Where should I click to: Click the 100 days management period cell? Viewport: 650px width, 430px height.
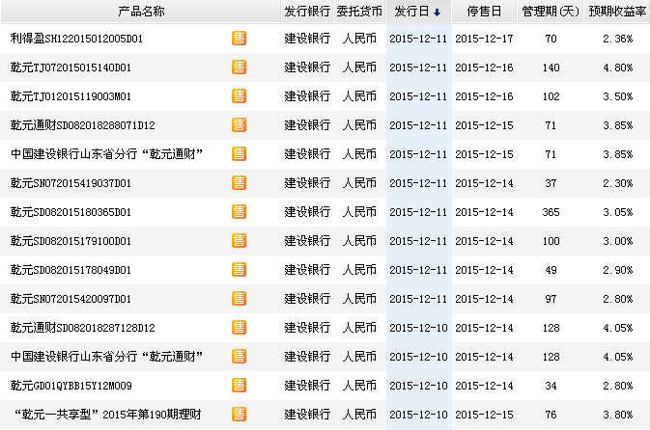pyautogui.click(x=551, y=241)
